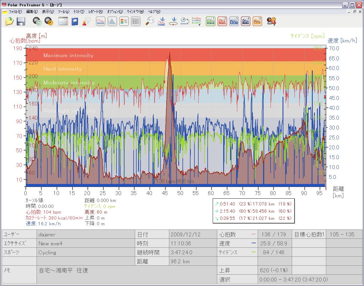This screenshot has height=286, width=364.
Task: Switch to the bar chart view icon
Action: pos(112,21)
